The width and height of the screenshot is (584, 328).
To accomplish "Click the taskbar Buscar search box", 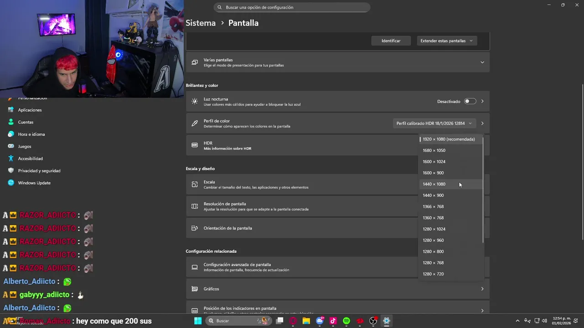I will pyautogui.click(x=239, y=321).
